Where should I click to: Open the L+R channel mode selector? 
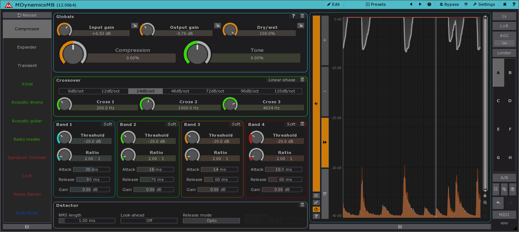tap(504, 26)
